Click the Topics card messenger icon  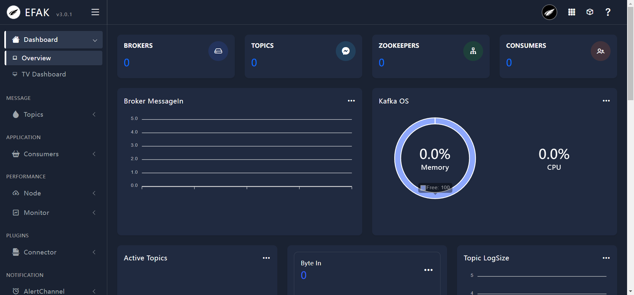pyautogui.click(x=346, y=51)
